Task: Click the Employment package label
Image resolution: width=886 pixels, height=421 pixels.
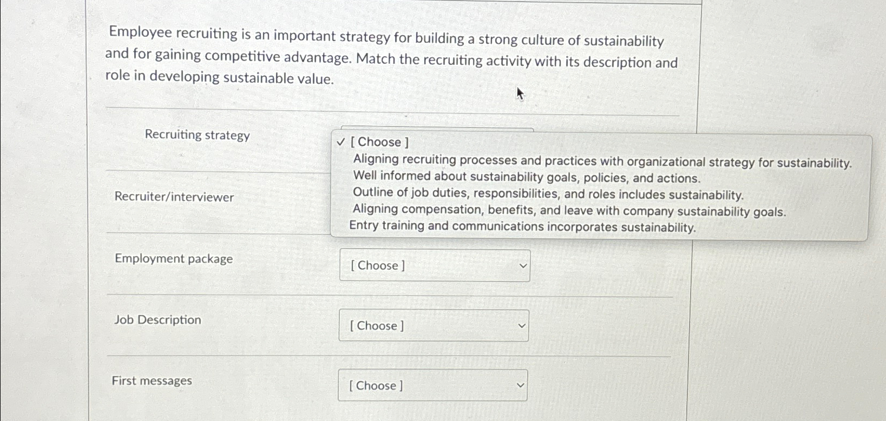Action: point(174,259)
